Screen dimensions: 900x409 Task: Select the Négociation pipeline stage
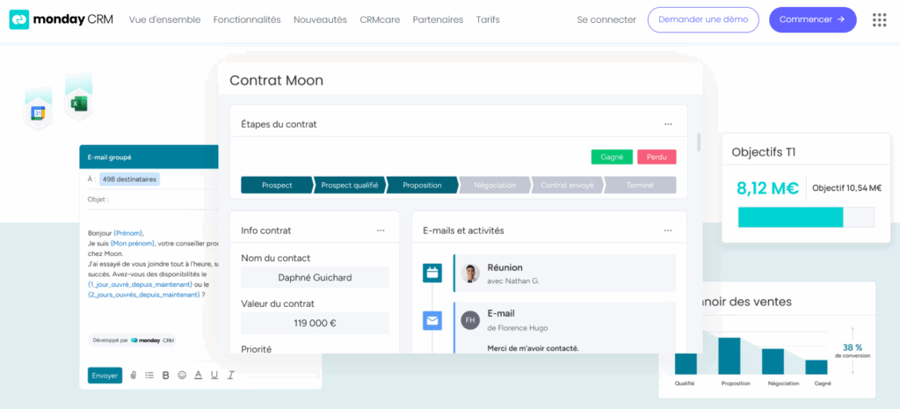[495, 186]
